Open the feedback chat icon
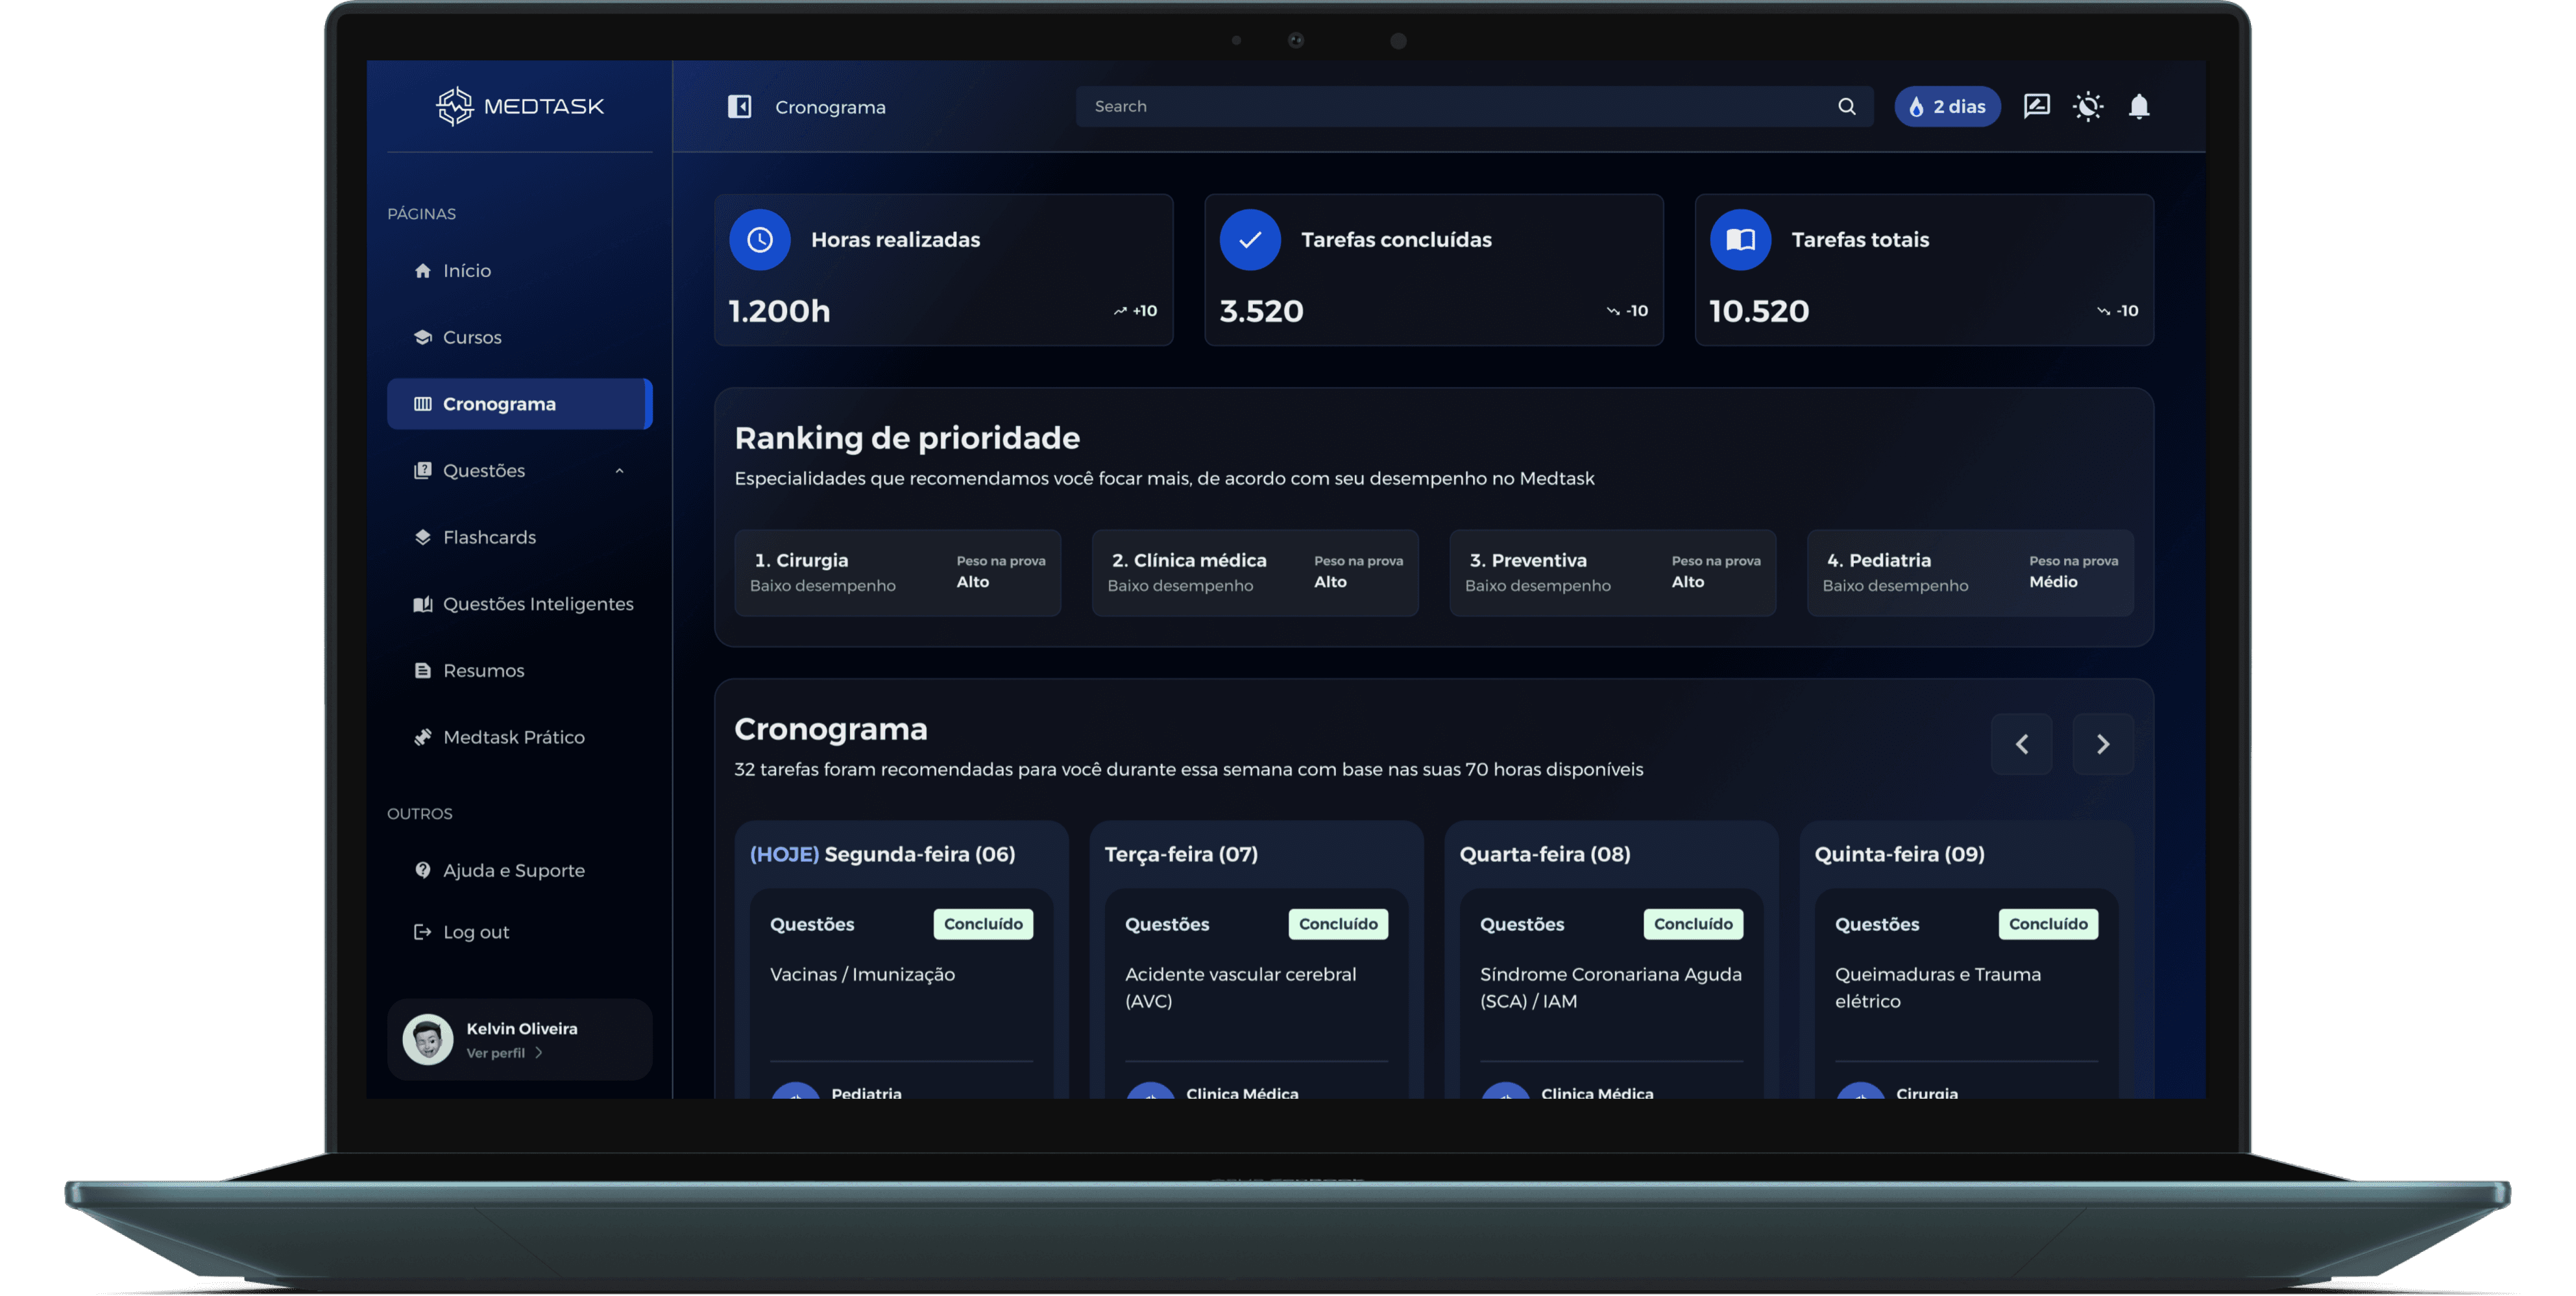 click(2036, 106)
